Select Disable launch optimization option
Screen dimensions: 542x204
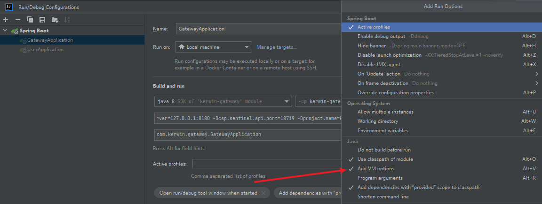[441, 55]
